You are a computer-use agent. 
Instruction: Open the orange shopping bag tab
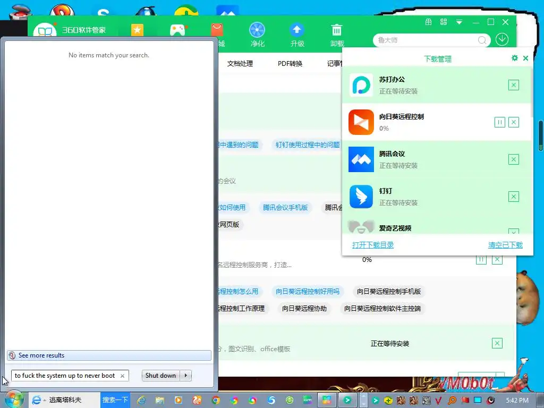pyautogui.click(x=217, y=30)
